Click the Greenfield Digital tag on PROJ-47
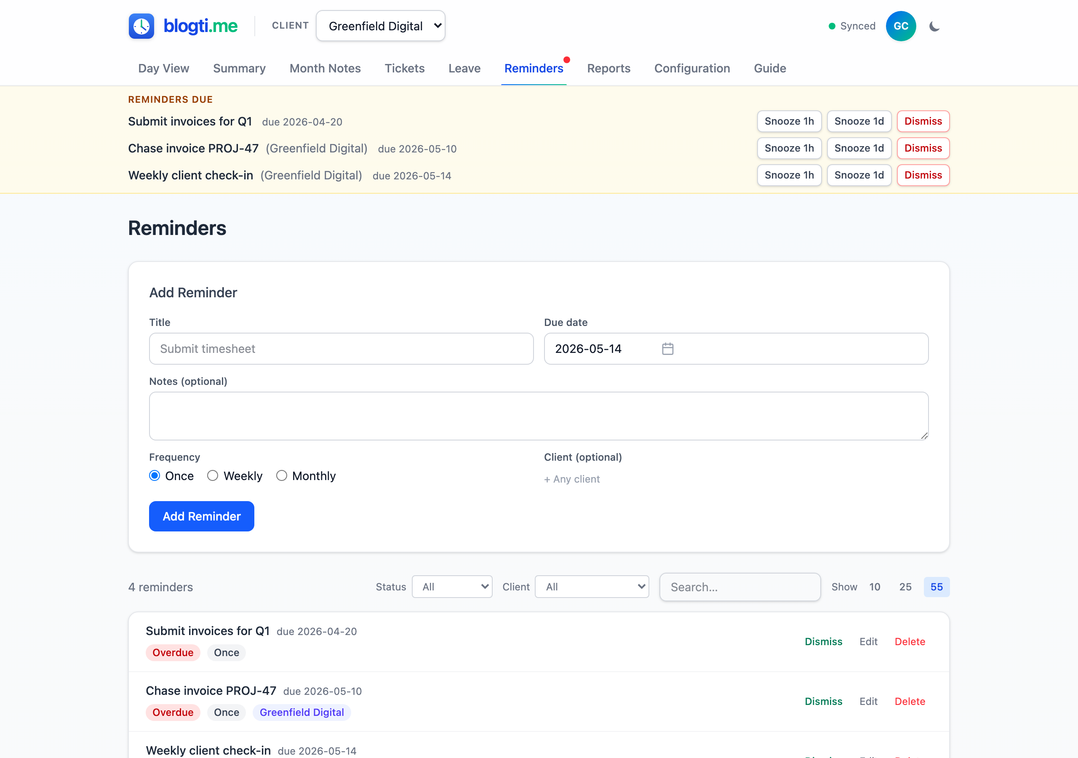The width and height of the screenshot is (1078, 758). click(302, 713)
